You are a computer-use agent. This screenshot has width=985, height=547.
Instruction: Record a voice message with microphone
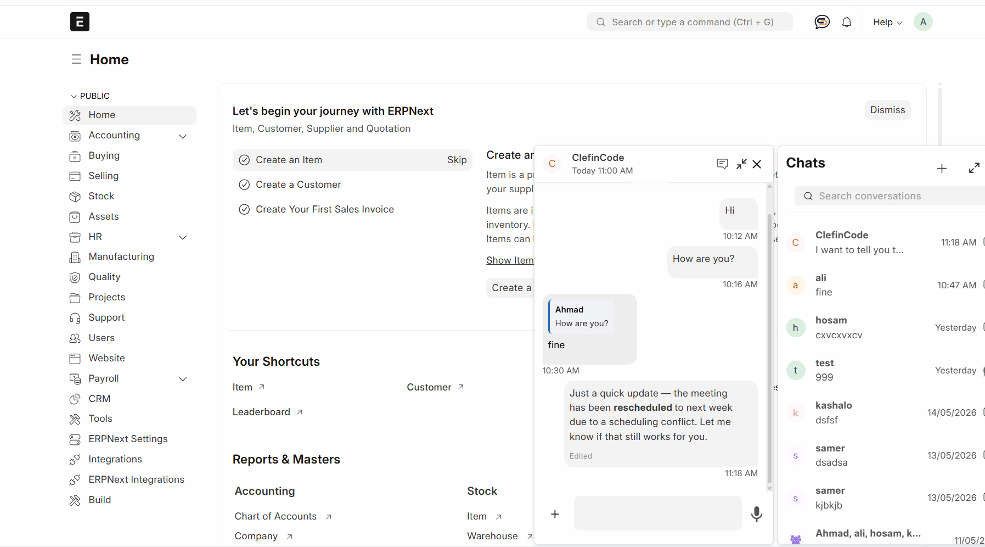(x=757, y=513)
